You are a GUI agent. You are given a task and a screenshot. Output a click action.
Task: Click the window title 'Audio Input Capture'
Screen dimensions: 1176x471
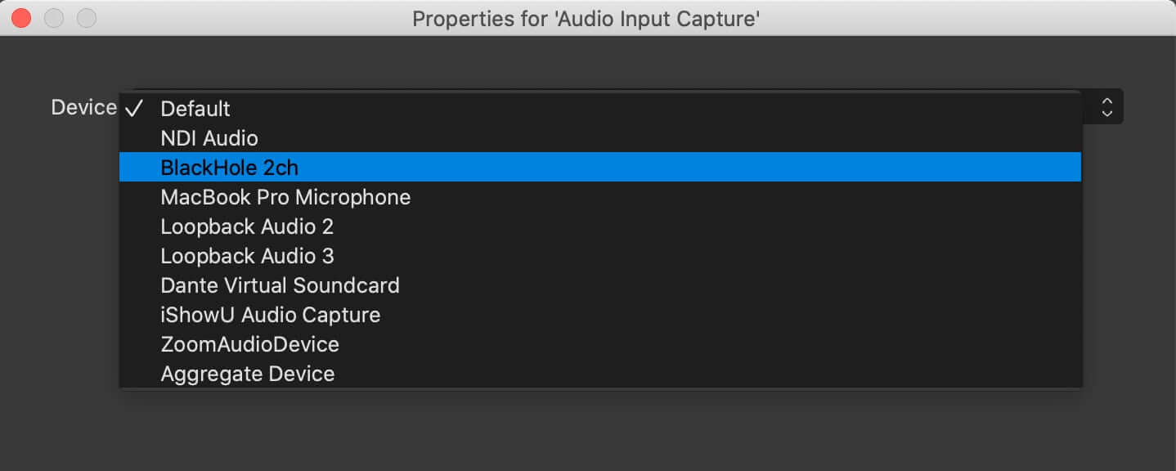586,18
